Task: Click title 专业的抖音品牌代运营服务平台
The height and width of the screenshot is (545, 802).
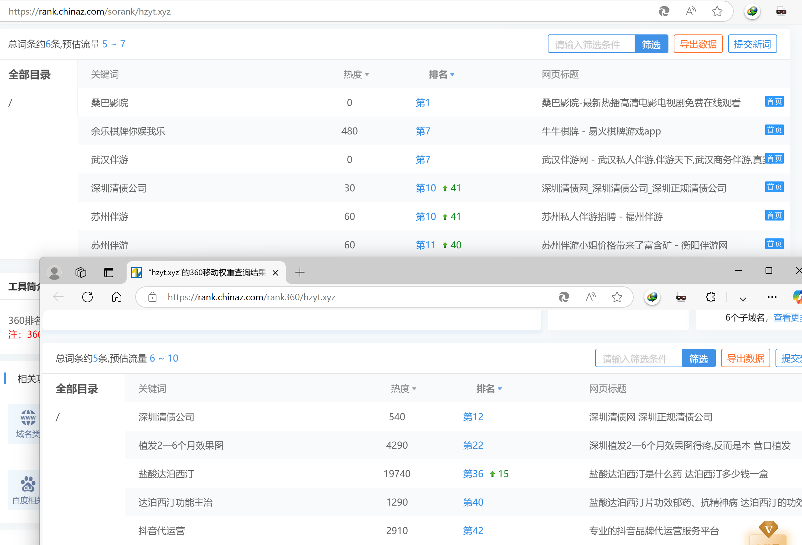Action: click(x=654, y=530)
